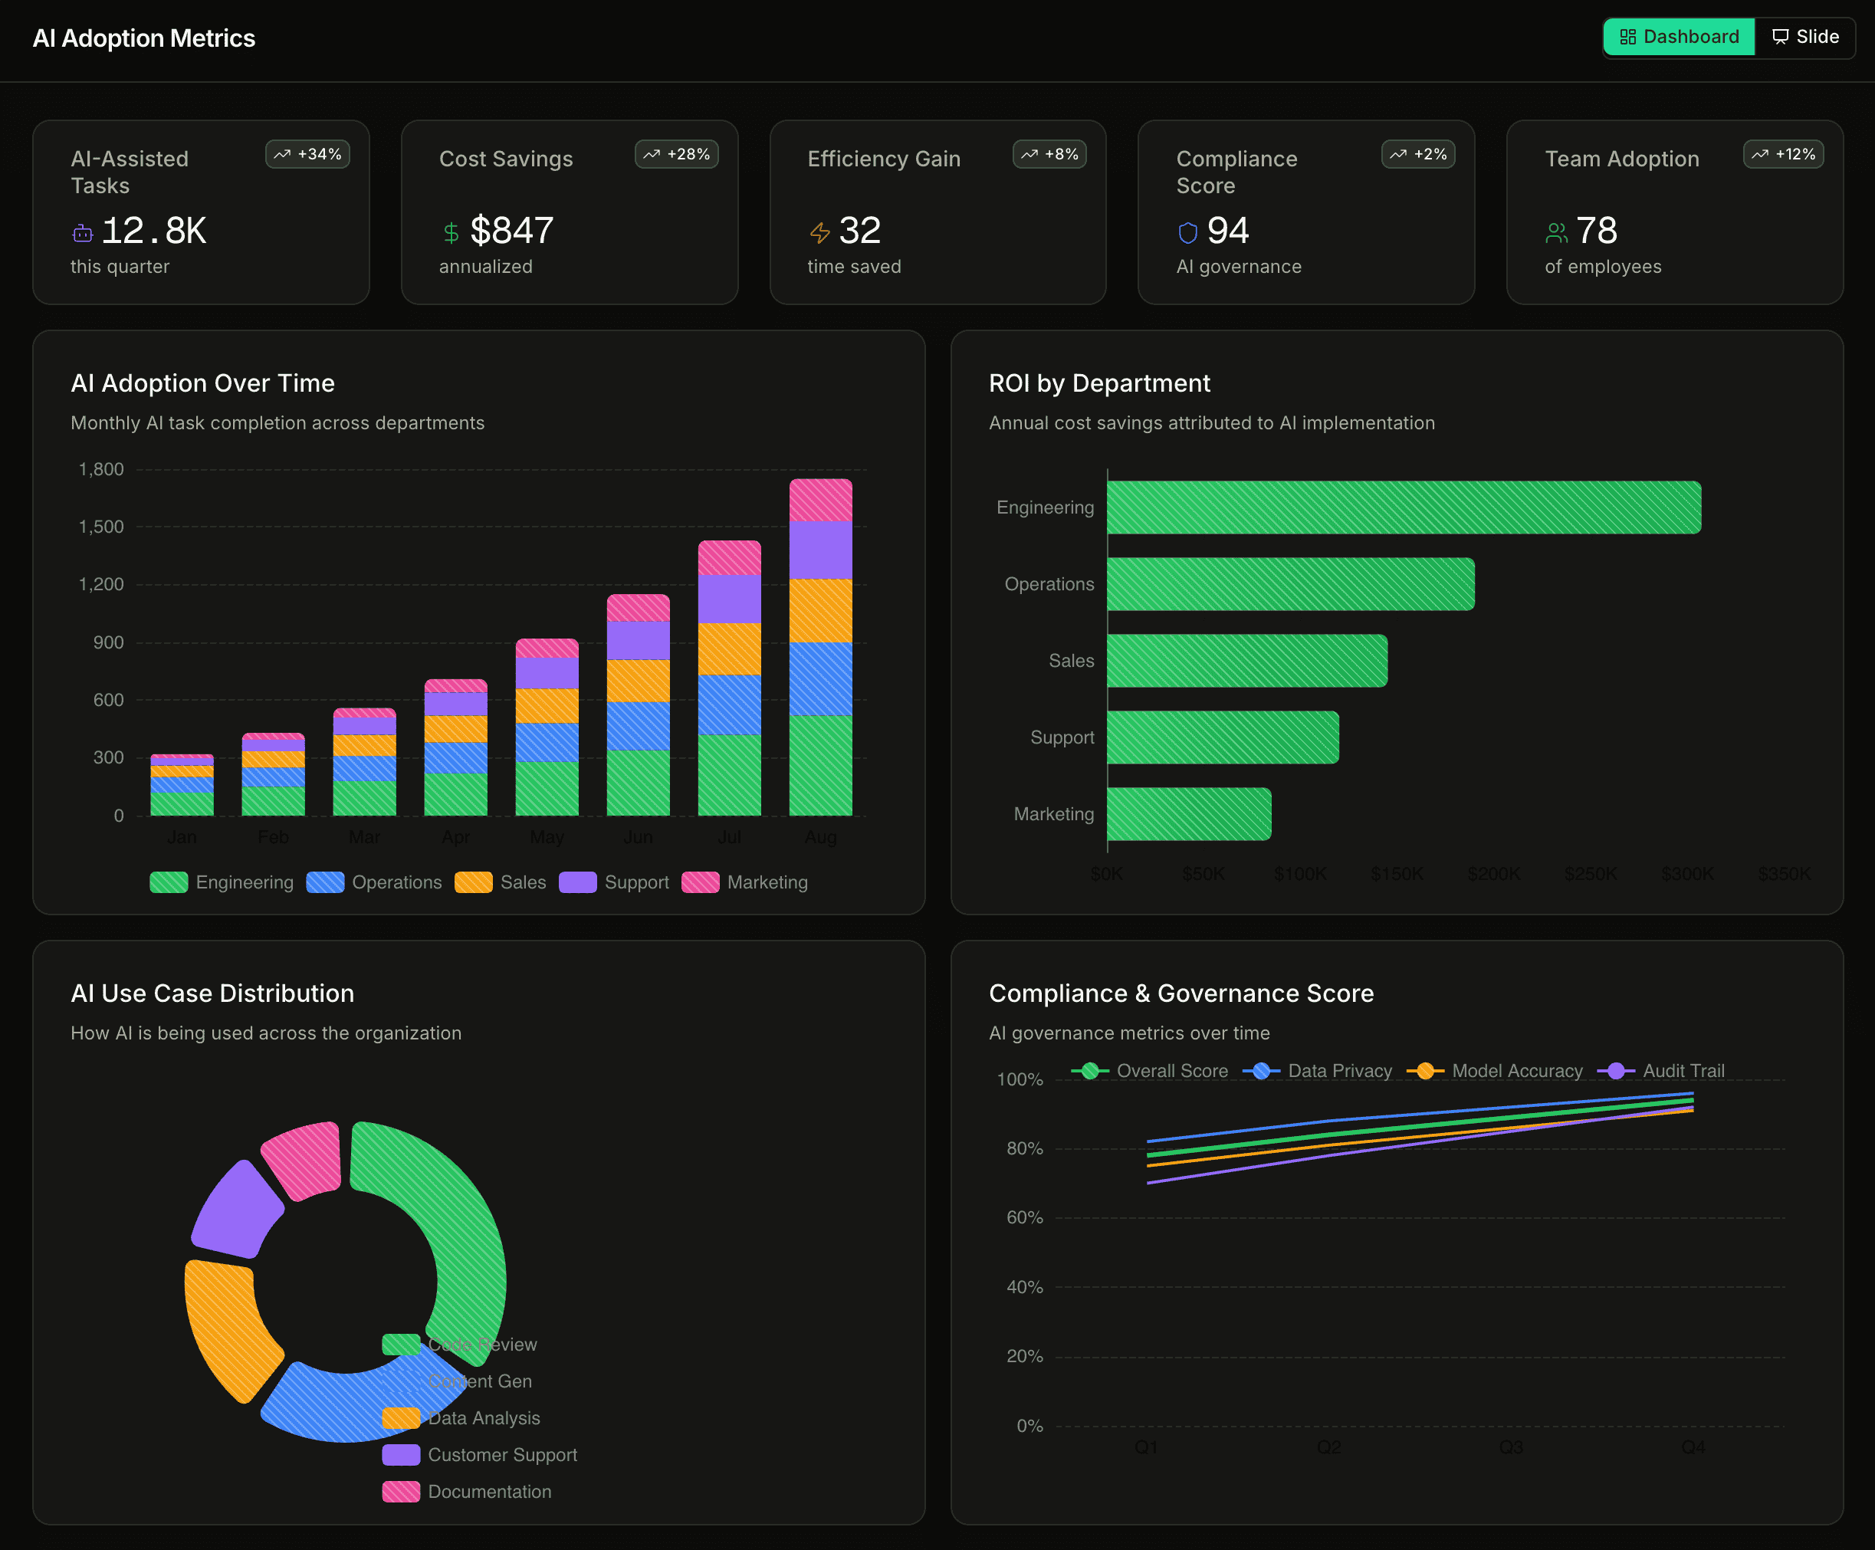Click the Customer Support purple legend swatch

401,1454
